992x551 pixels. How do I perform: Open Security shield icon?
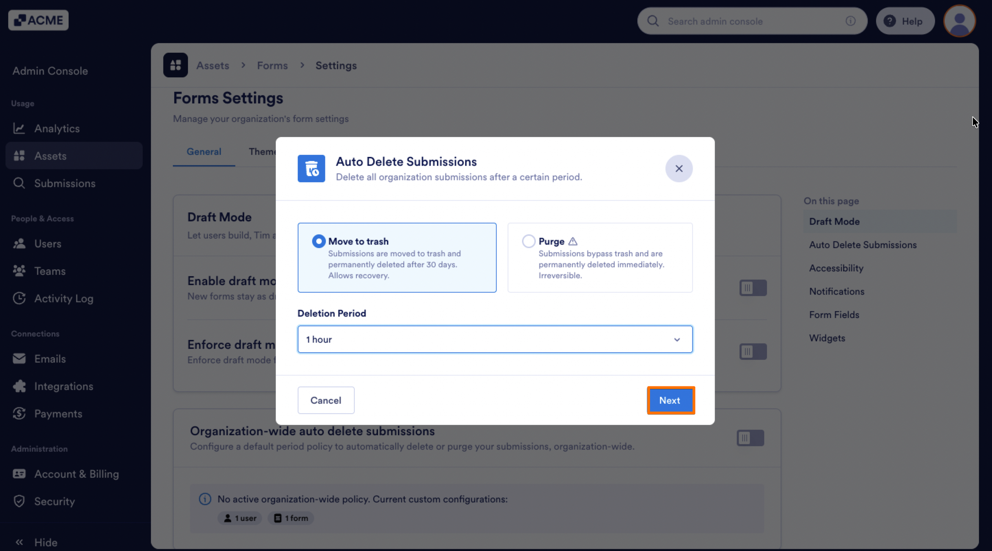coord(19,501)
